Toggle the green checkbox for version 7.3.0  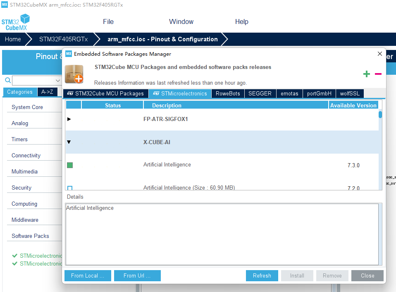70,165
